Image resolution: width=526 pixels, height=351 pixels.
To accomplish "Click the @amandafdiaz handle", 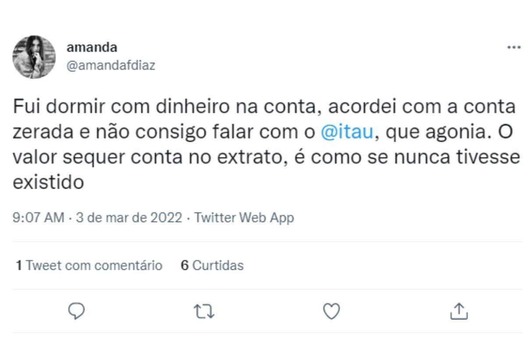I will click(x=110, y=66).
